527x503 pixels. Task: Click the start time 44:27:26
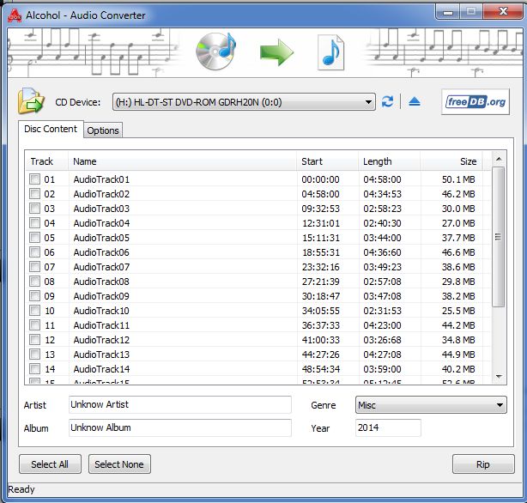pos(321,355)
